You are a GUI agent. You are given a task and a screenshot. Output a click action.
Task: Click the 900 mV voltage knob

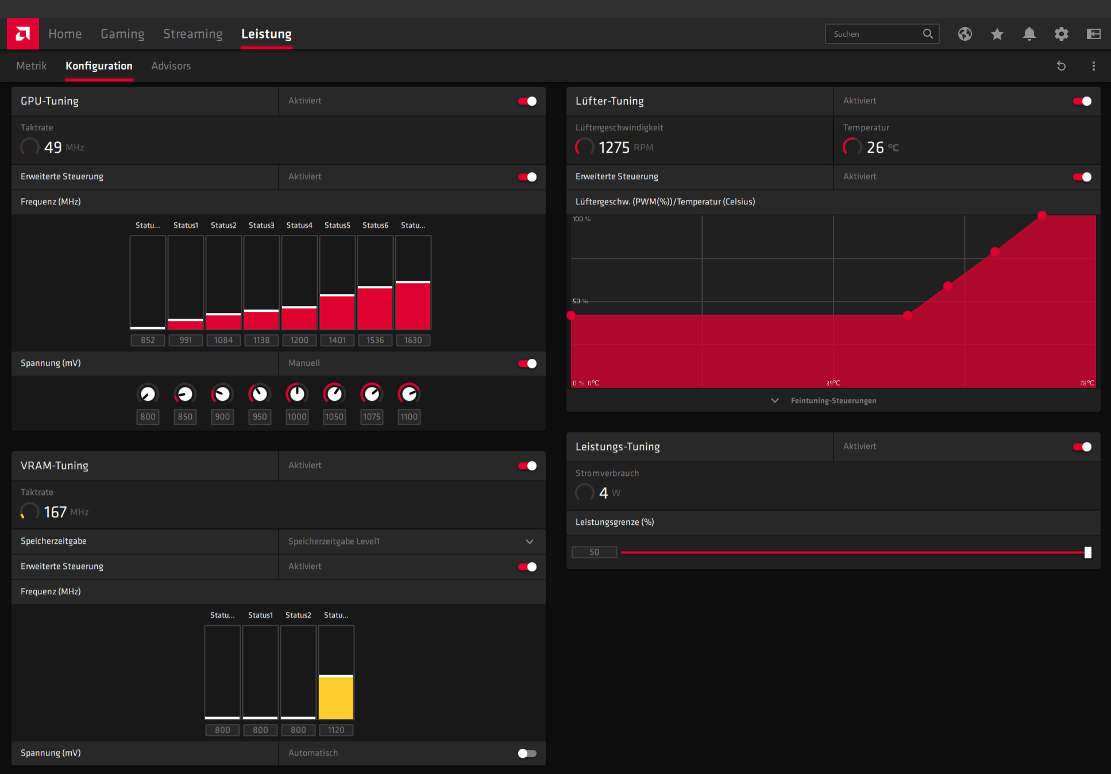point(222,394)
